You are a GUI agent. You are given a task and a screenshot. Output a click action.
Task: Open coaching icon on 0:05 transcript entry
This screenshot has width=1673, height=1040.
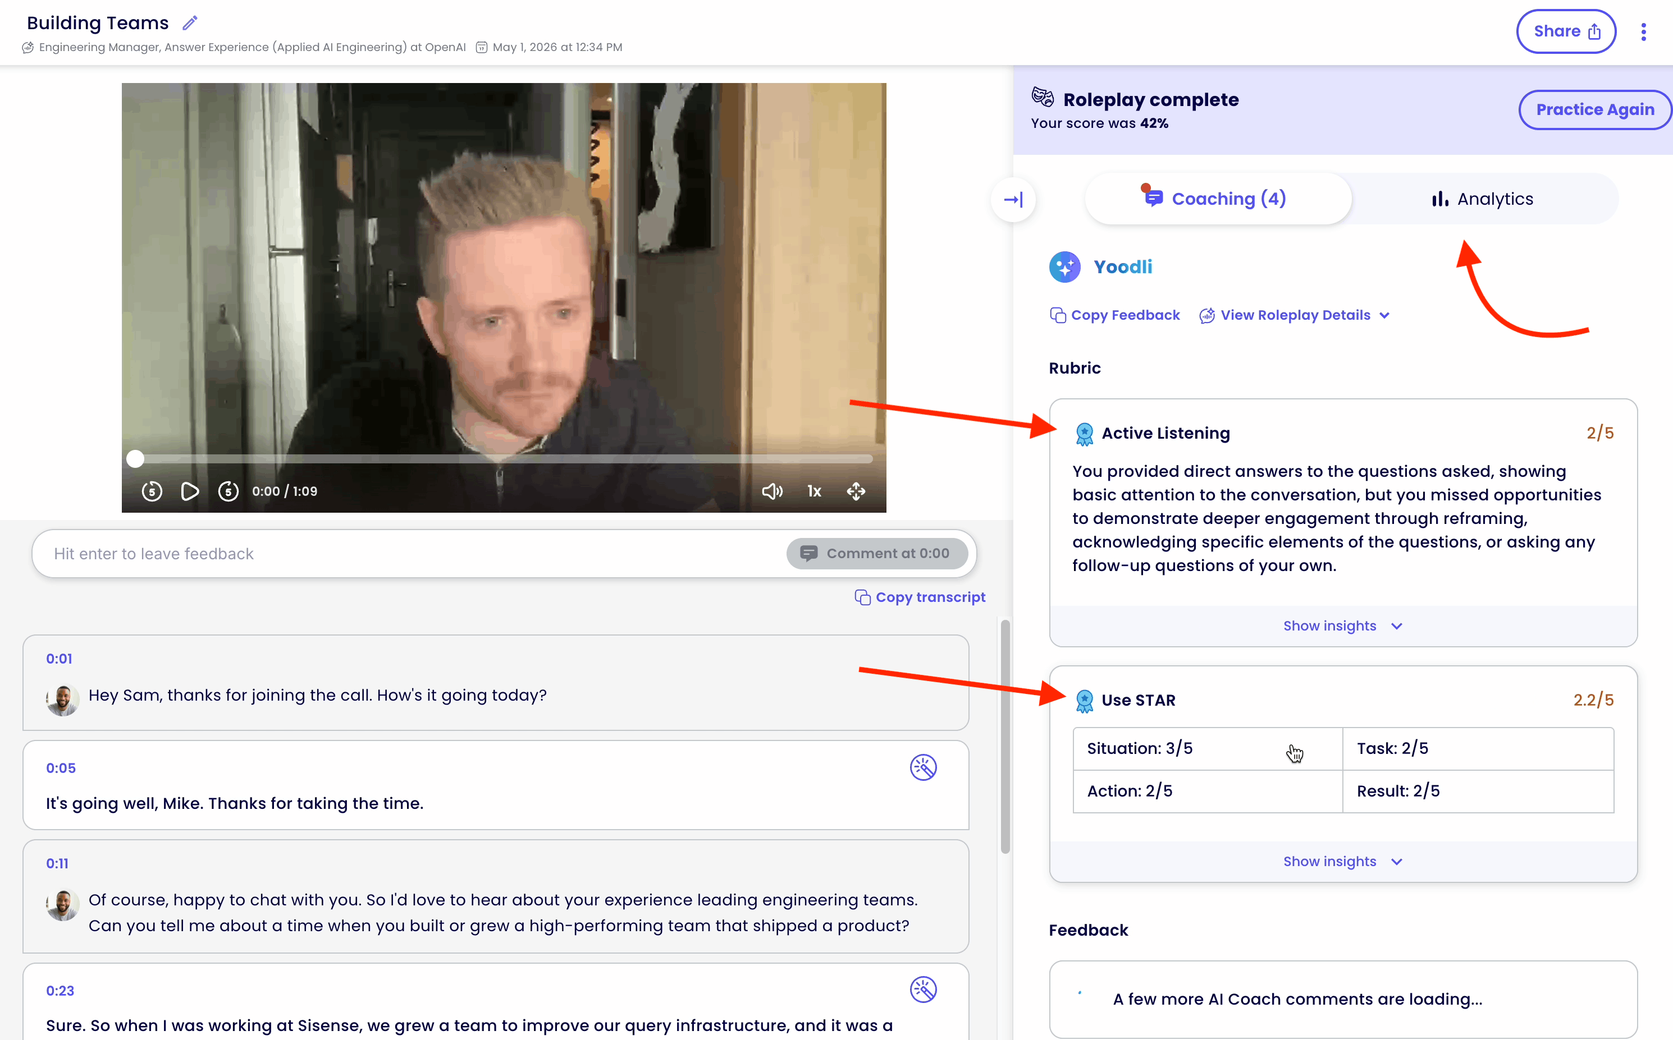coord(924,767)
